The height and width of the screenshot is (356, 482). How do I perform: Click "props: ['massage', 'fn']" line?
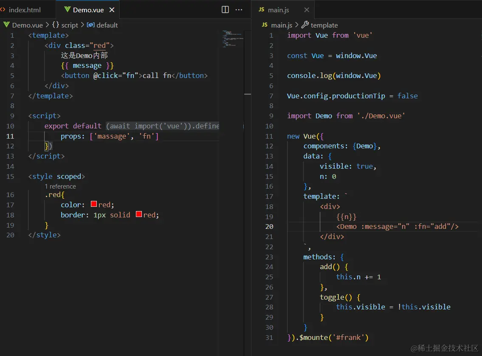tap(110, 136)
